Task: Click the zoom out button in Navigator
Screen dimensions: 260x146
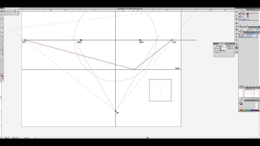Action: pos(246,98)
